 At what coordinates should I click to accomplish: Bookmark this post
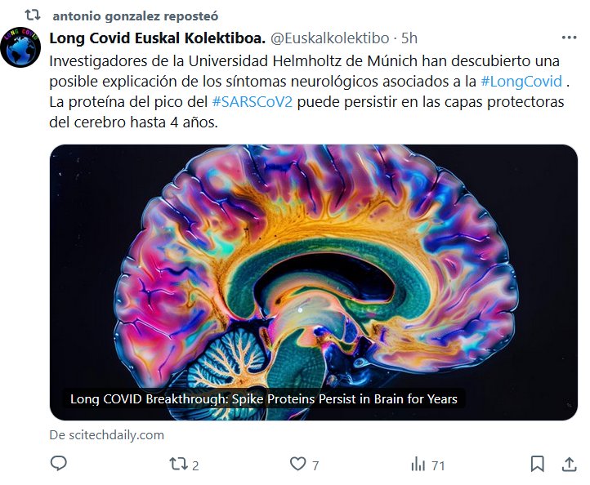coord(538,464)
